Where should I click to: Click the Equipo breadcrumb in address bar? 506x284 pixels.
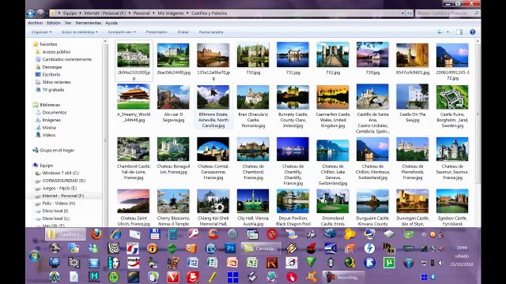(x=70, y=13)
